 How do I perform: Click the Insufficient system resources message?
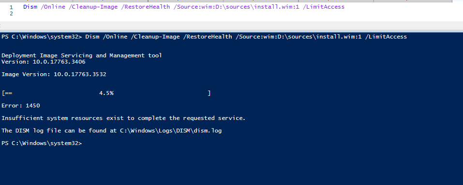(x=123, y=118)
